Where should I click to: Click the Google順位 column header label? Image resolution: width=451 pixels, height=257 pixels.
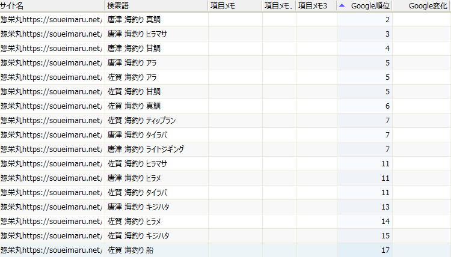pyautogui.click(x=370, y=6)
